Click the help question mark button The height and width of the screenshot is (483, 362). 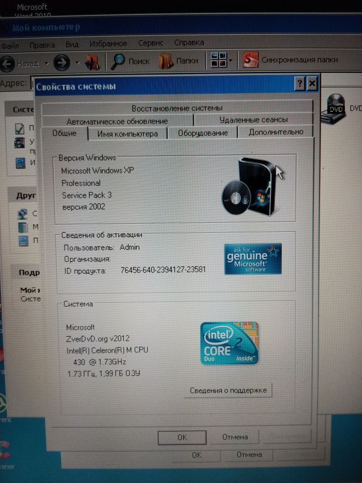(300, 83)
